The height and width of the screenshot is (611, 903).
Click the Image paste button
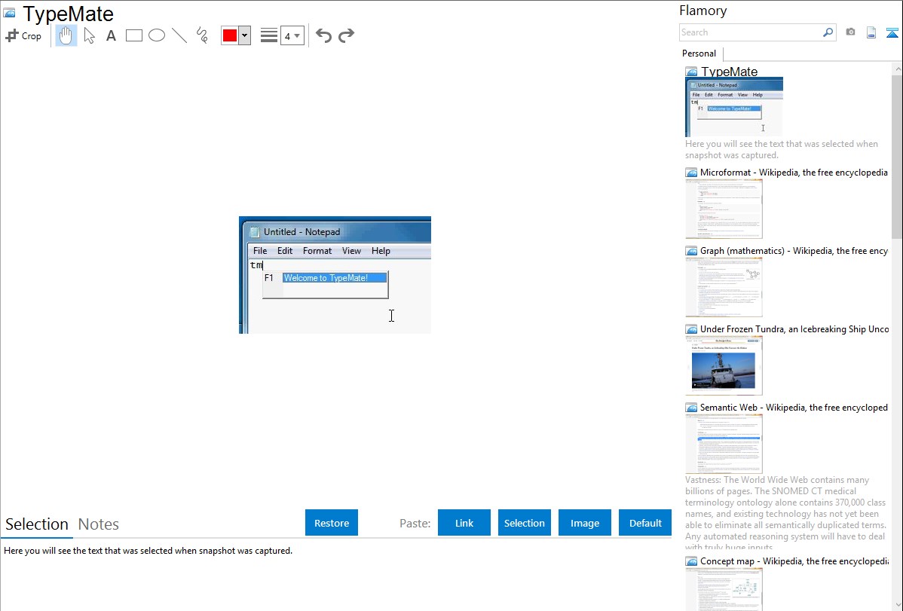[x=585, y=523]
